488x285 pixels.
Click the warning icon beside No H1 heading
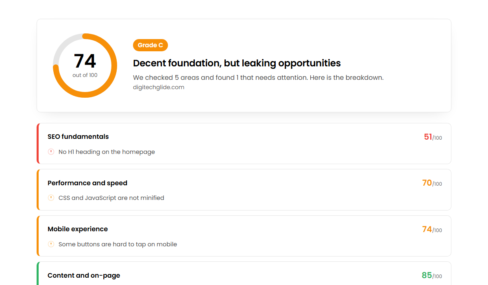point(51,152)
